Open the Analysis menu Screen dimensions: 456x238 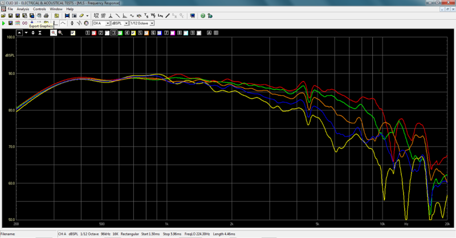pyautogui.click(x=23, y=9)
